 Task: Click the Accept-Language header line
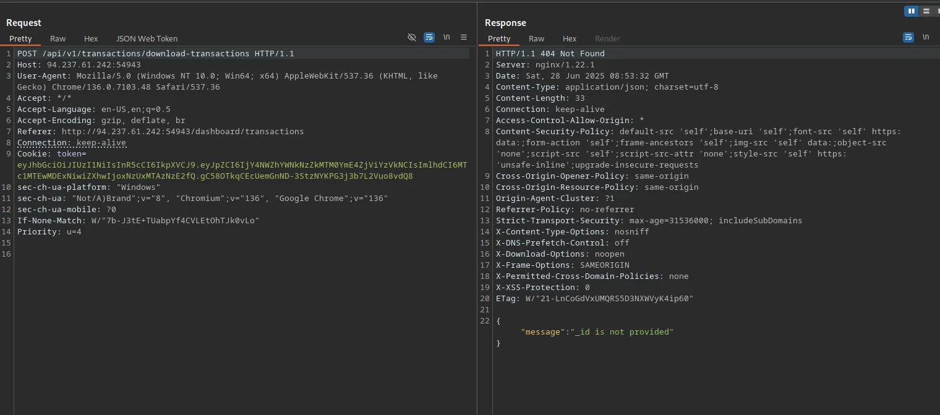pyautogui.click(x=94, y=109)
